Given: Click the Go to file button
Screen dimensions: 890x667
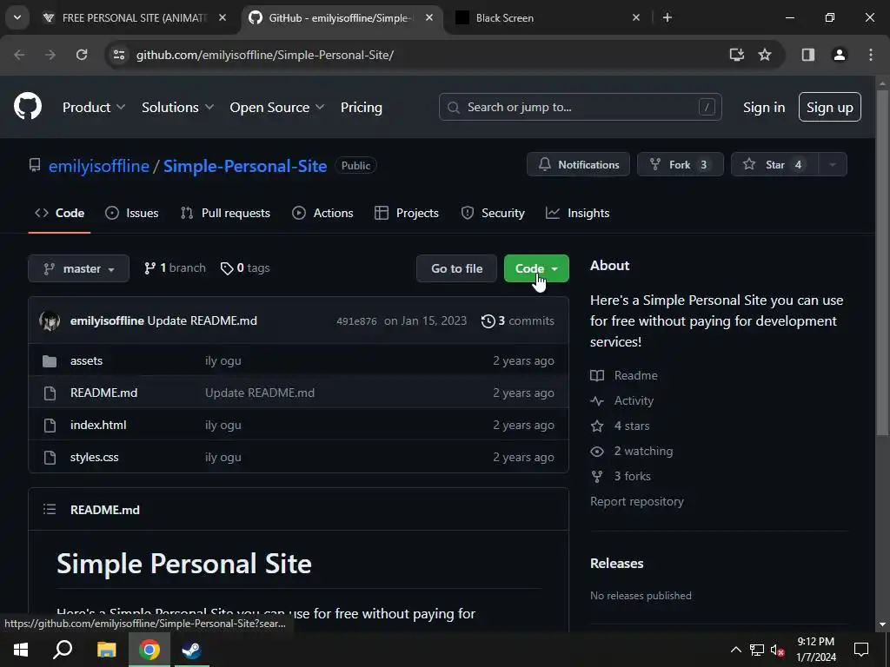Looking at the screenshot, I should coord(456,268).
